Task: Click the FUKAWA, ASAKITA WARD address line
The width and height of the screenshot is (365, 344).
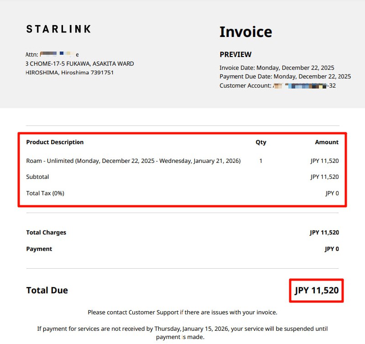Action: click(x=80, y=63)
